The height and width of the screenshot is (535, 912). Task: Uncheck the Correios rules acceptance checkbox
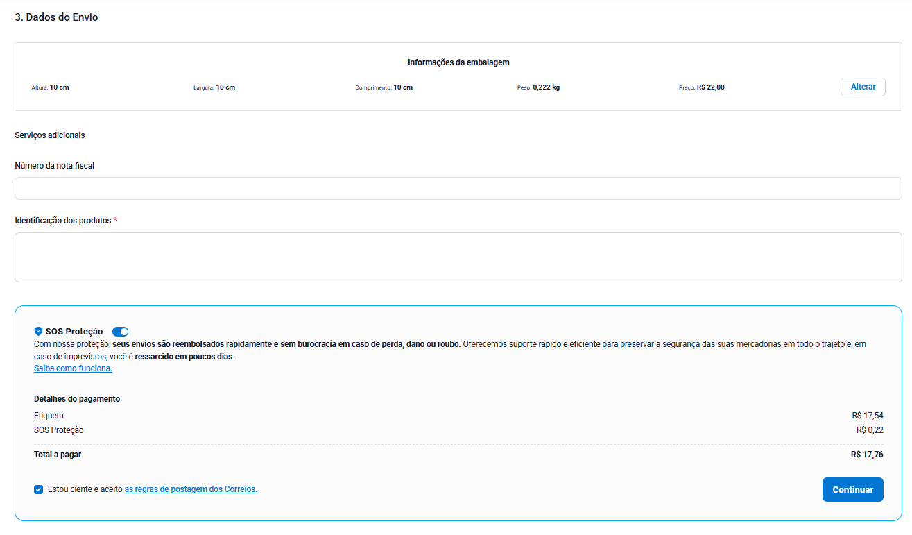[38, 489]
